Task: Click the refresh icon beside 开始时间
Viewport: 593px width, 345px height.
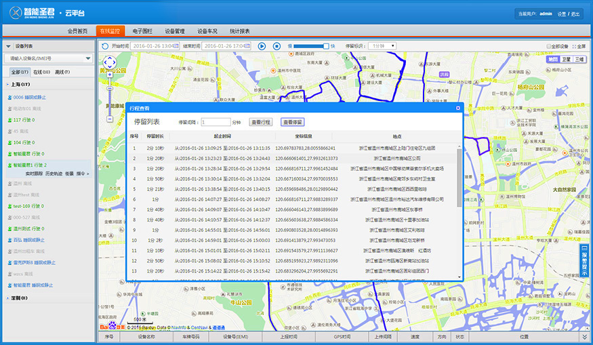Action: [x=105, y=46]
